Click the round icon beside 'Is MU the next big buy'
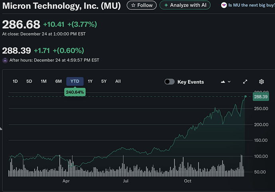This screenshot has width=275, height=192. click(224, 6)
